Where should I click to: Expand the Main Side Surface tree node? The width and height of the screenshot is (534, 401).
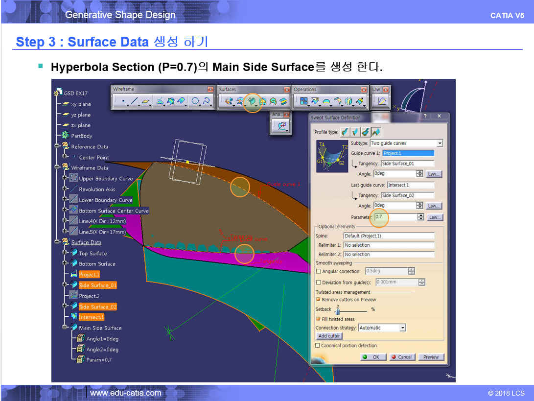point(65,328)
